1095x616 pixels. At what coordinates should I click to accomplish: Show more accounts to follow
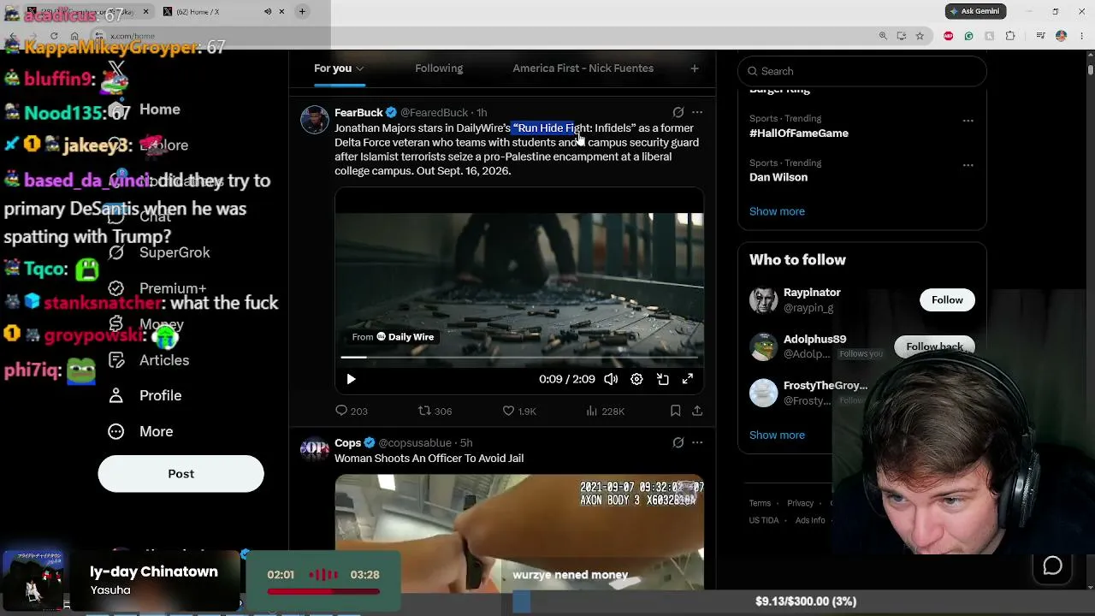(777, 435)
